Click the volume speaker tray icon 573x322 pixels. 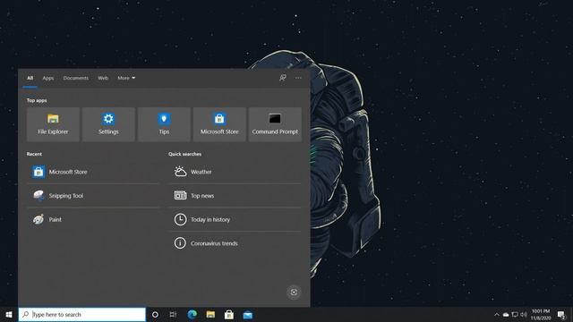pyautogui.click(x=524, y=314)
